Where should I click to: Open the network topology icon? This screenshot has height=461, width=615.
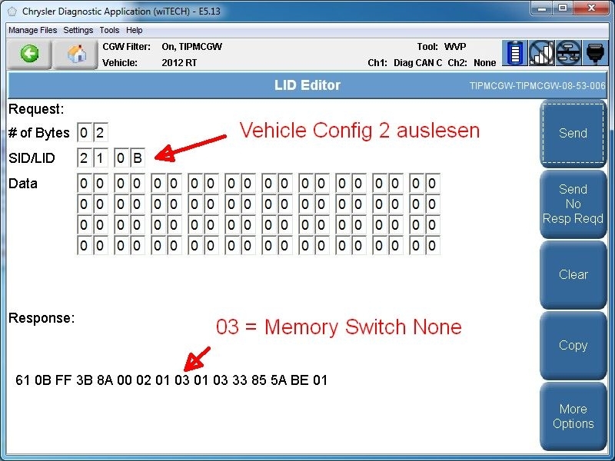point(569,52)
